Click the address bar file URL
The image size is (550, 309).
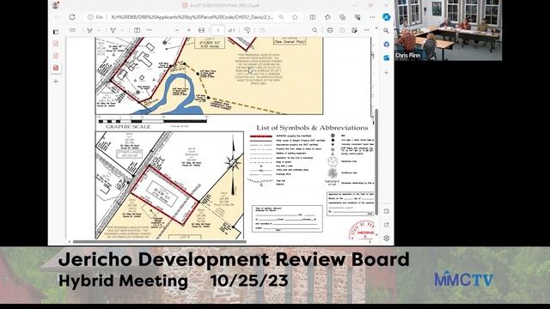click(x=192, y=17)
